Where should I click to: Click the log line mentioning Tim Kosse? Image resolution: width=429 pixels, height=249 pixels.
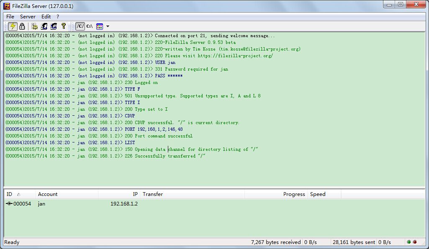pyautogui.click(x=153, y=49)
